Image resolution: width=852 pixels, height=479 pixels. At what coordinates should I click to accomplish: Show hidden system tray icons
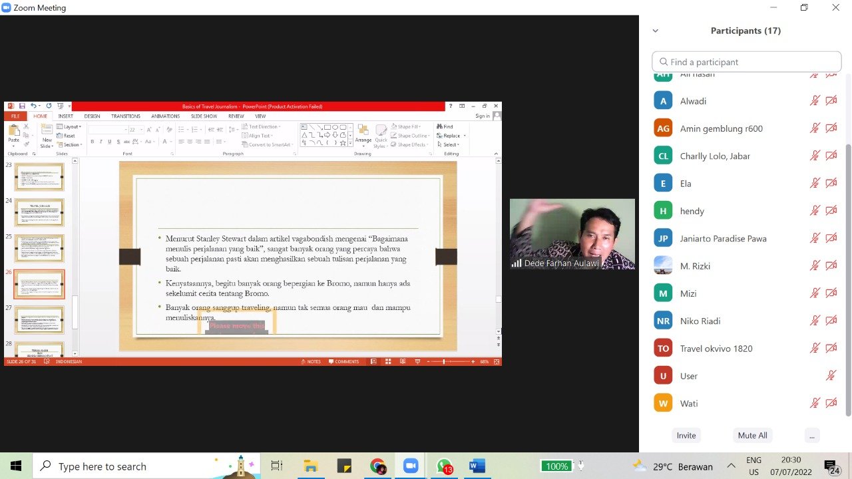click(731, 466)
